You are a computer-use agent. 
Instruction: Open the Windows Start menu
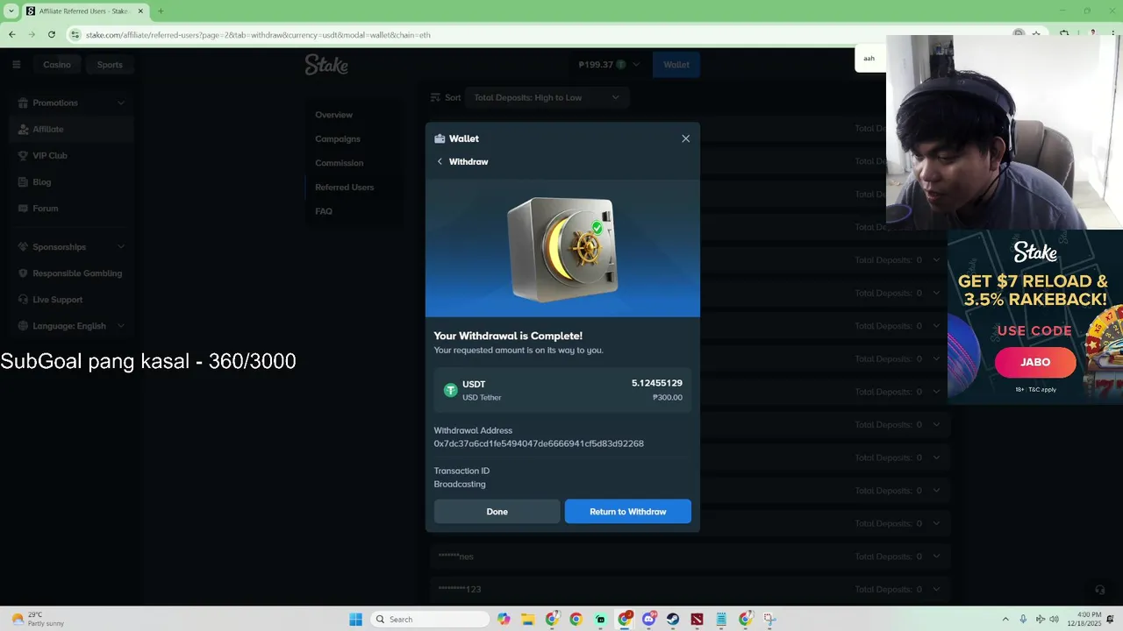coord(355,619)
